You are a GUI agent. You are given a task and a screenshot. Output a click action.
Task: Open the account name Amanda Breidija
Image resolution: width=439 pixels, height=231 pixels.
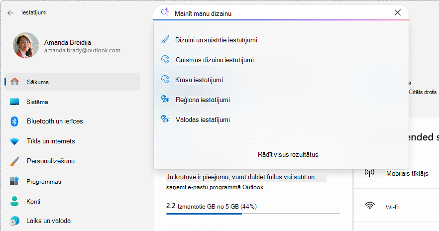coord(68,42)
